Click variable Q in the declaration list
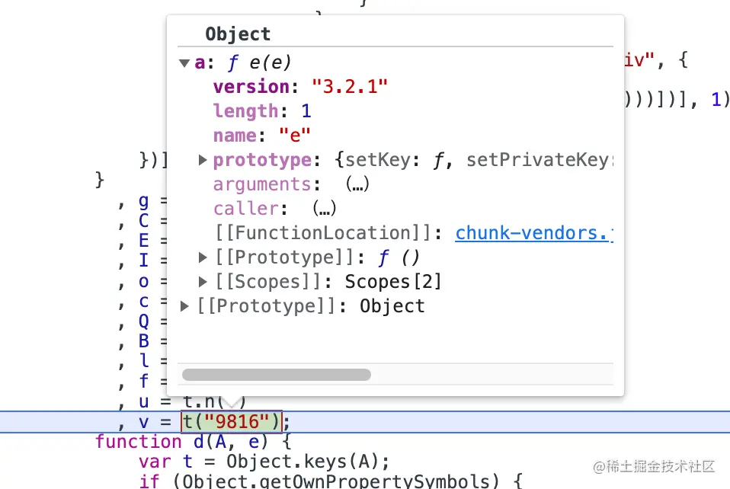This screenshot has width=730, height=489. coord(144,321)
